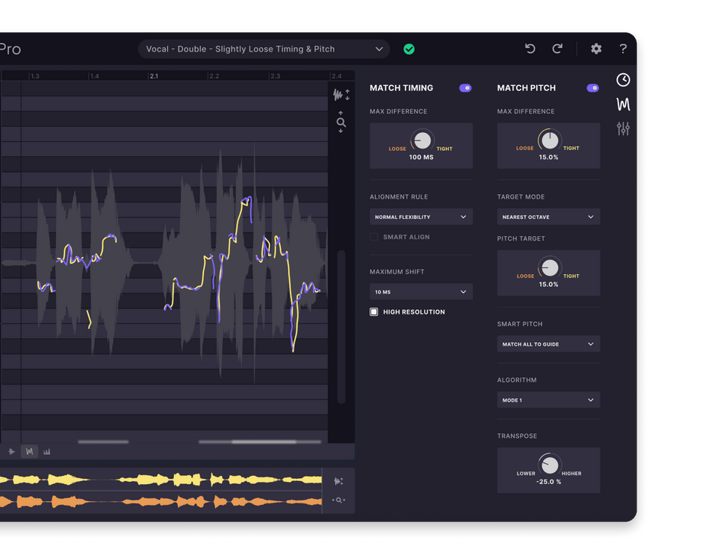717x555 pixels.
Task: Select the pitch trace view icon
Action: click(624, 105)
